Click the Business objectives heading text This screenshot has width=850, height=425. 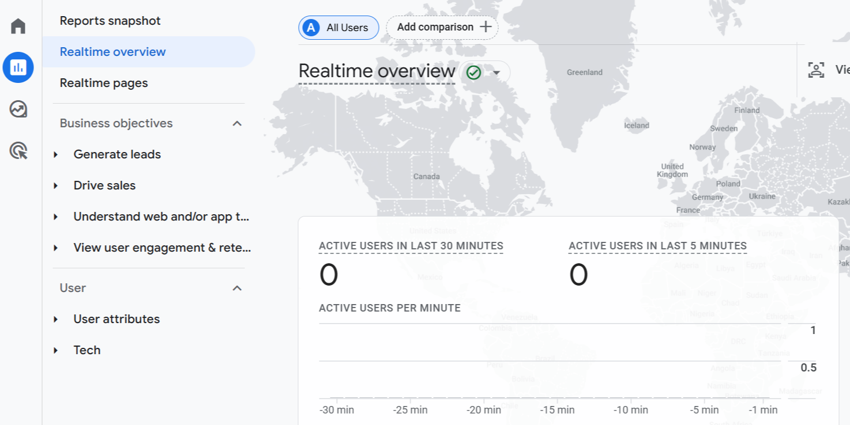116,123
